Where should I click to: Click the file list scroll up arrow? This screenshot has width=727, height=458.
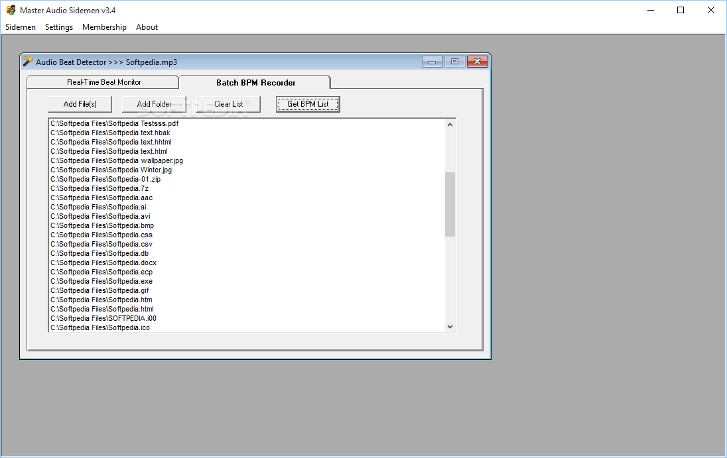click(x=450, y=125)
